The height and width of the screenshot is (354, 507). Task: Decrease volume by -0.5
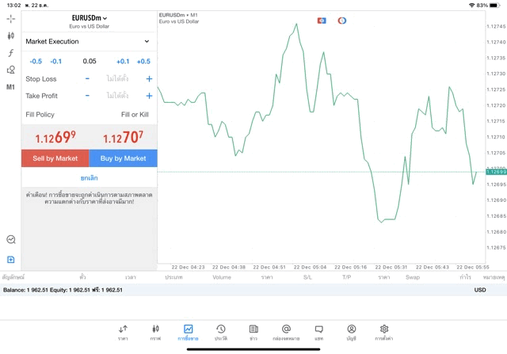point(36,61)
